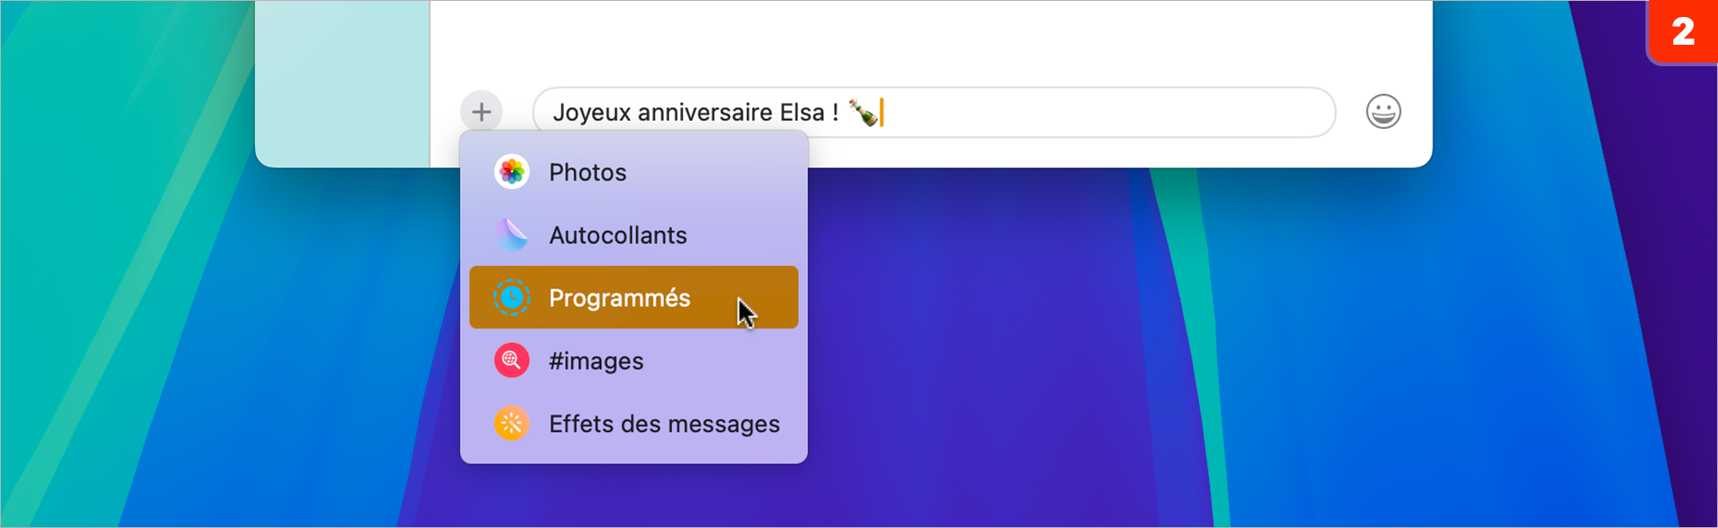This screenshot has height=528, width=1718.
Task: Click the highlighted Programmés menu row
Action: [x=634, y=297]
